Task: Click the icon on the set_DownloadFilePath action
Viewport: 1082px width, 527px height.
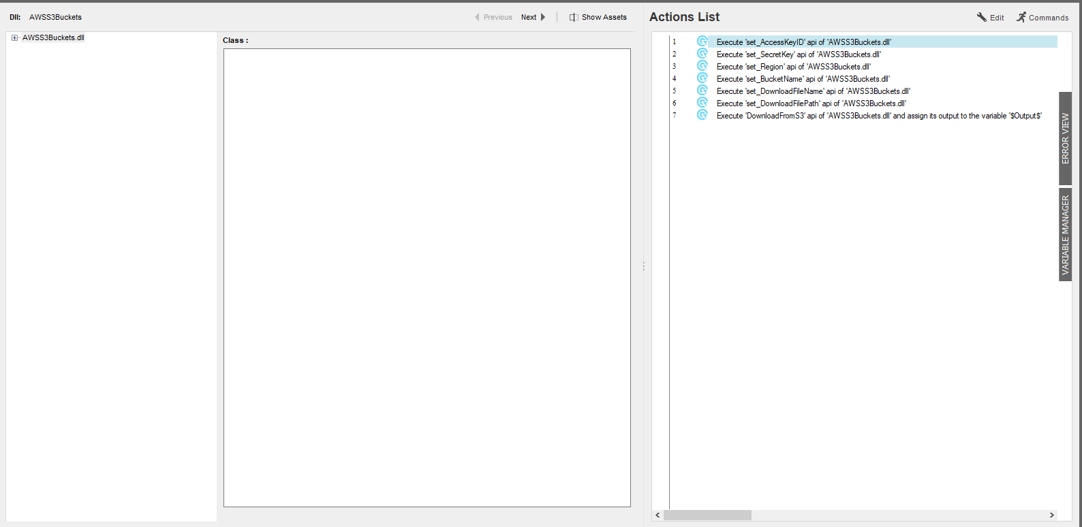Action: 702,103
